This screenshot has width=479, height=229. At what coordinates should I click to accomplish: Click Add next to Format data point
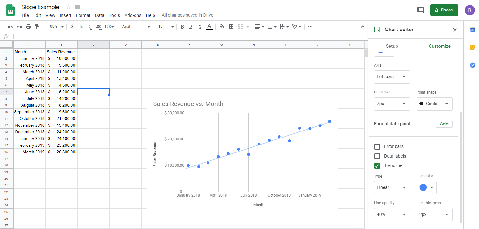(444, 124)
